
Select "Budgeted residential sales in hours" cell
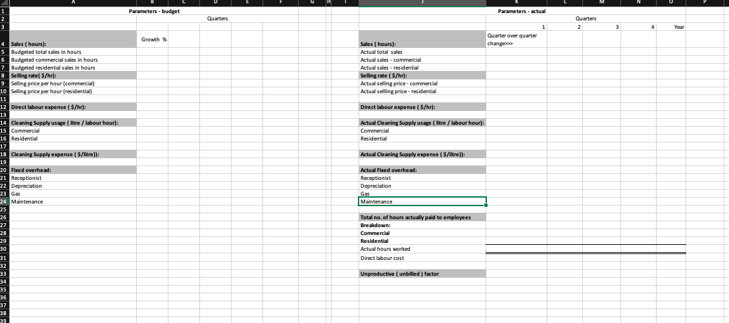coord(73,68)
